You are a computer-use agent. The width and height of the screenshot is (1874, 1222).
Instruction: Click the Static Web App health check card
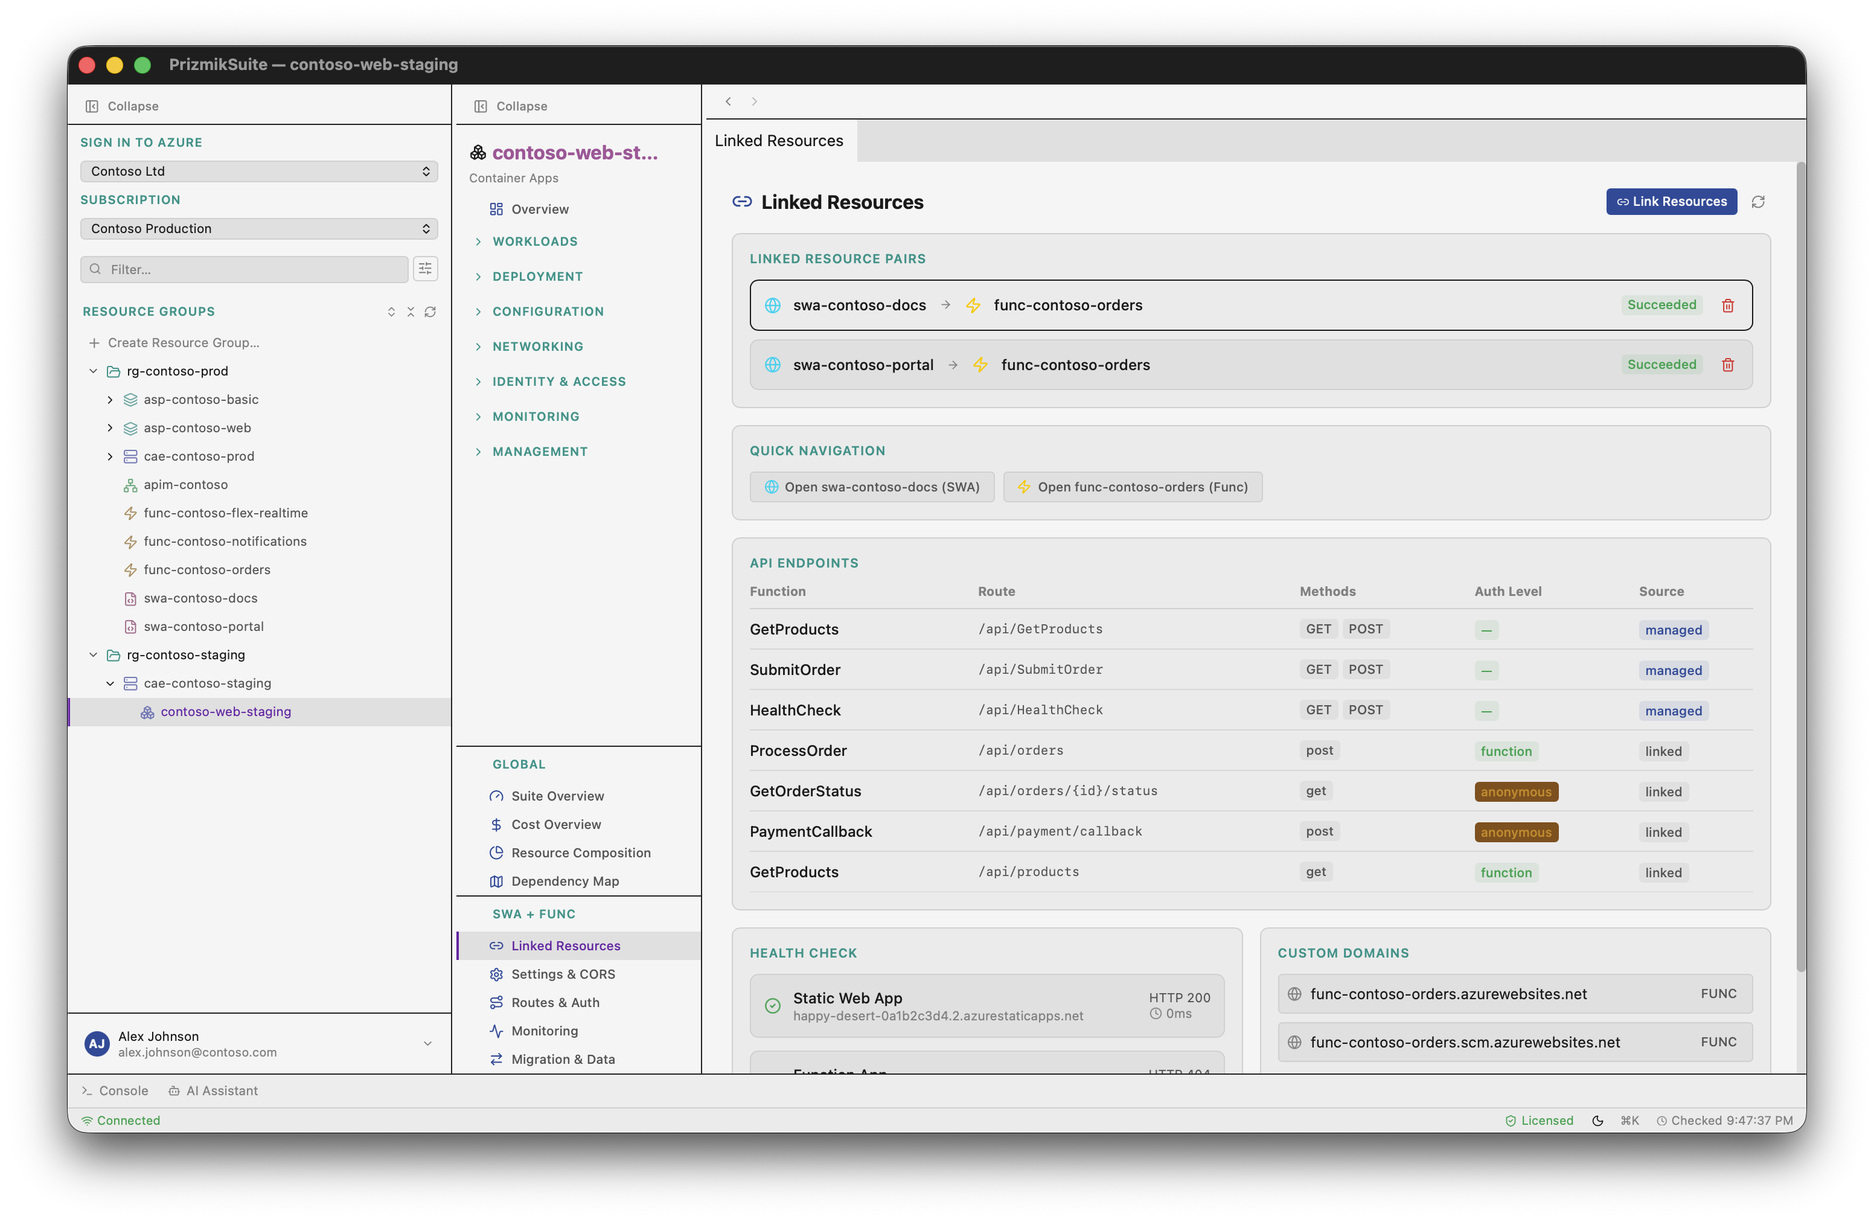[x=987, y=1006]
